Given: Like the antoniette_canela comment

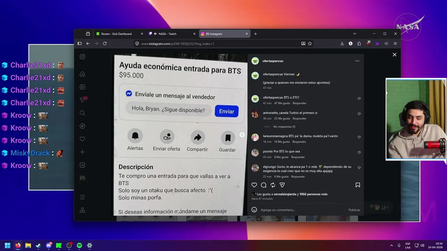Looking at the screenshot, I should [x=359, y=114].
